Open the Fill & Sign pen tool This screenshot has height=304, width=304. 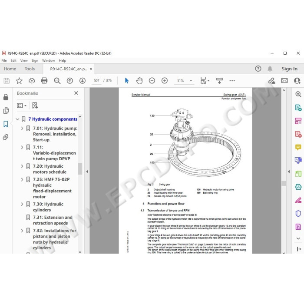coord(298,200)
